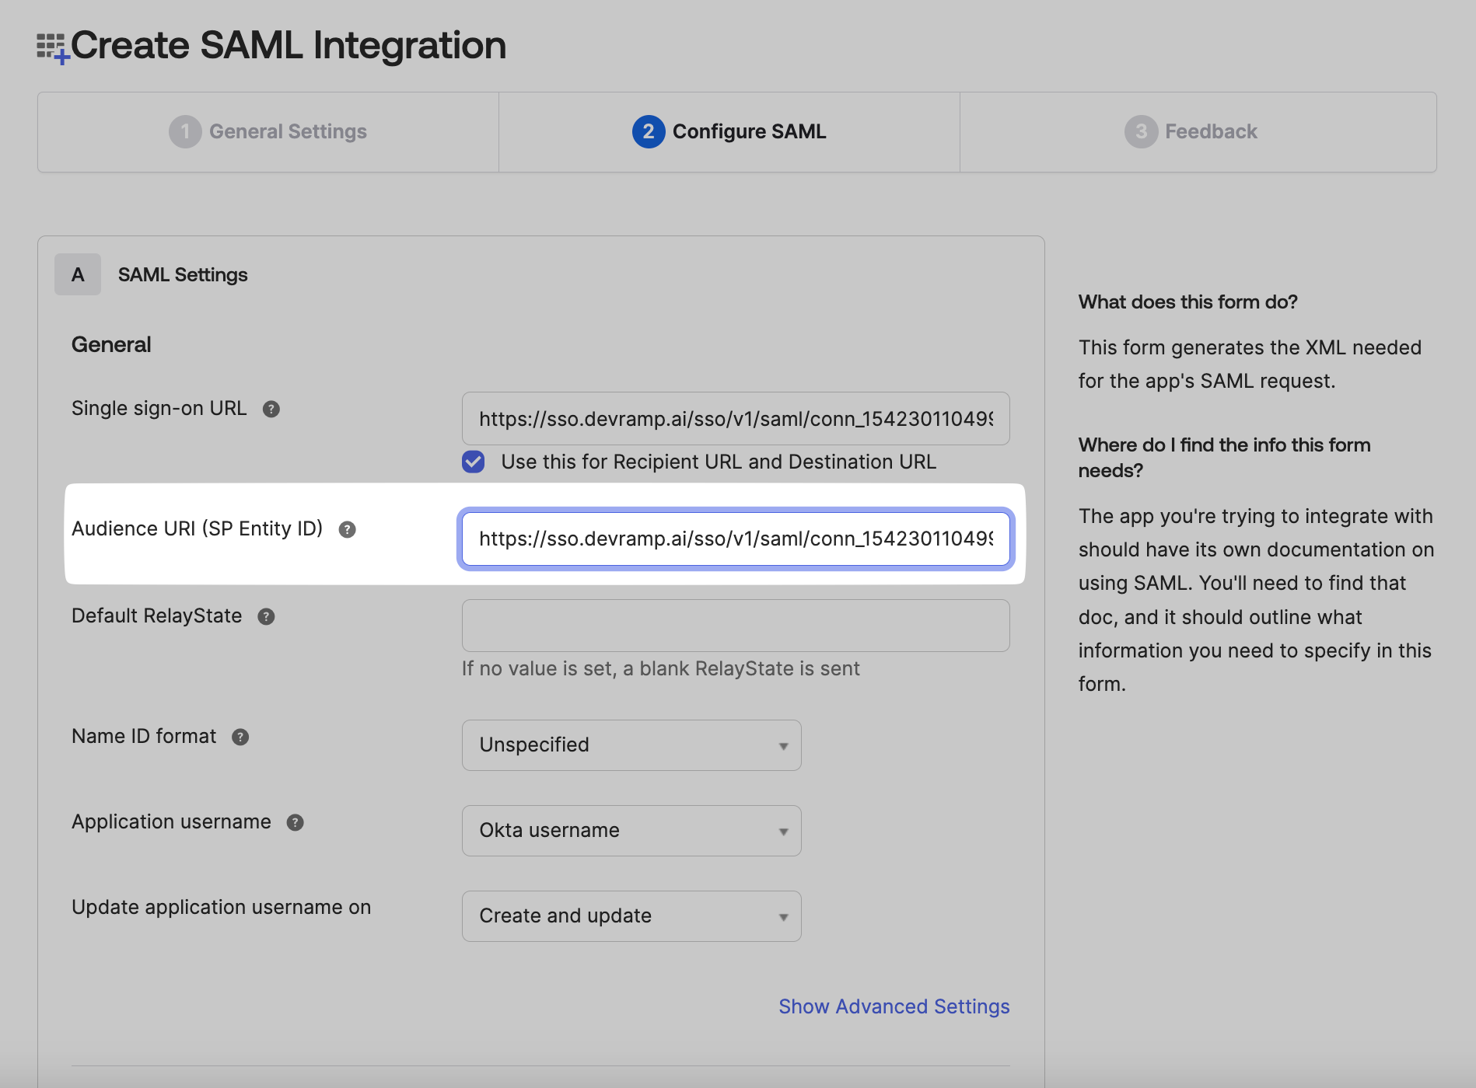The width and height of the screenshot is (1476, 1088).
Task: Click Show Advanced Settings link
Action: click(894, 1006)
